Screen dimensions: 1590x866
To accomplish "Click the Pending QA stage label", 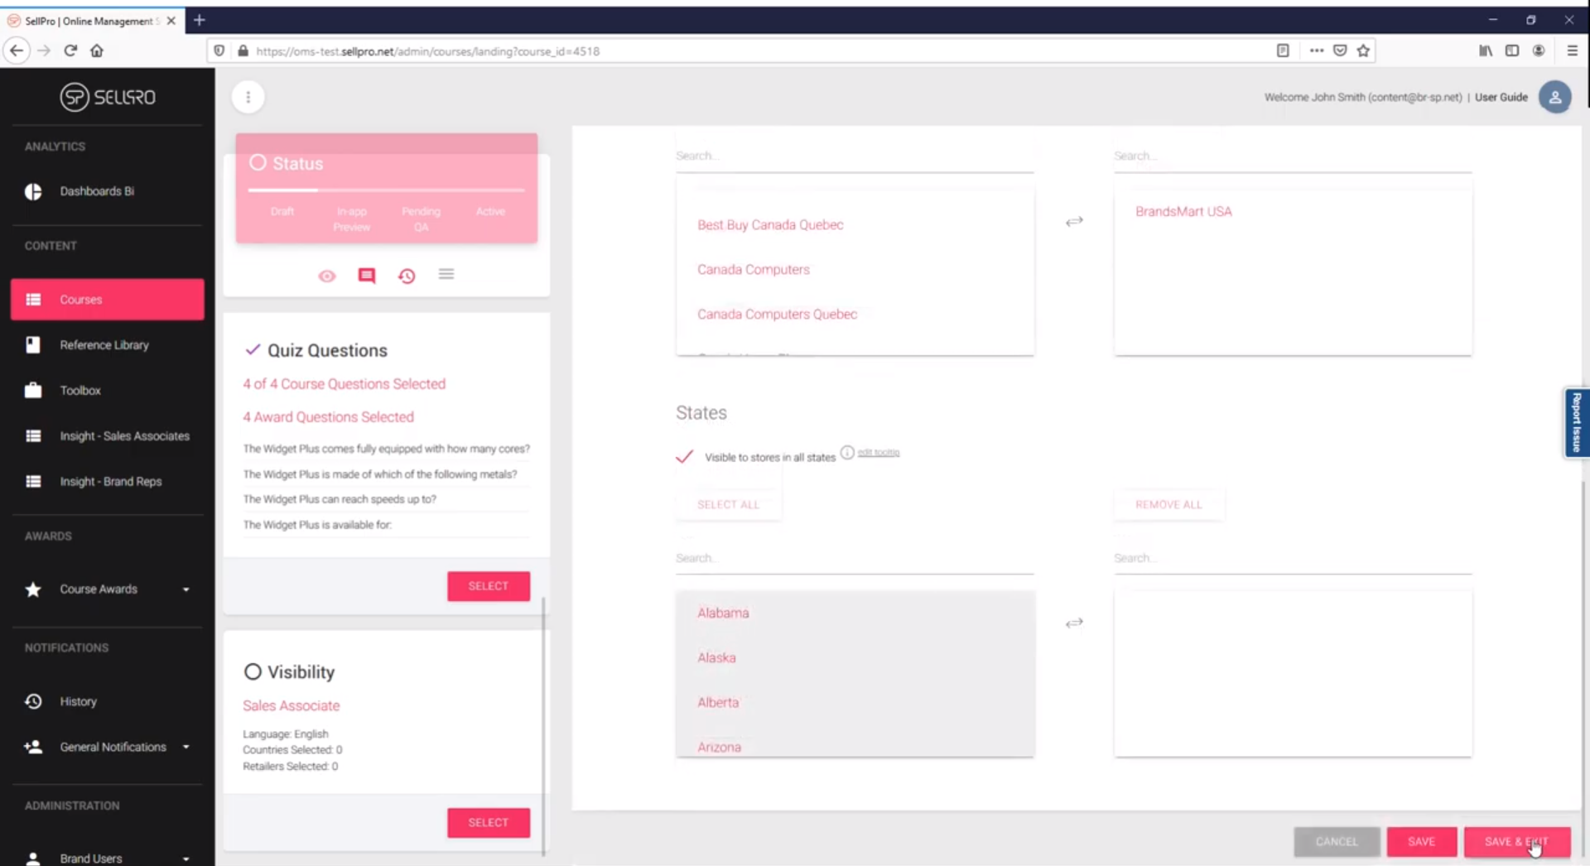I will [x=421, y=219].
